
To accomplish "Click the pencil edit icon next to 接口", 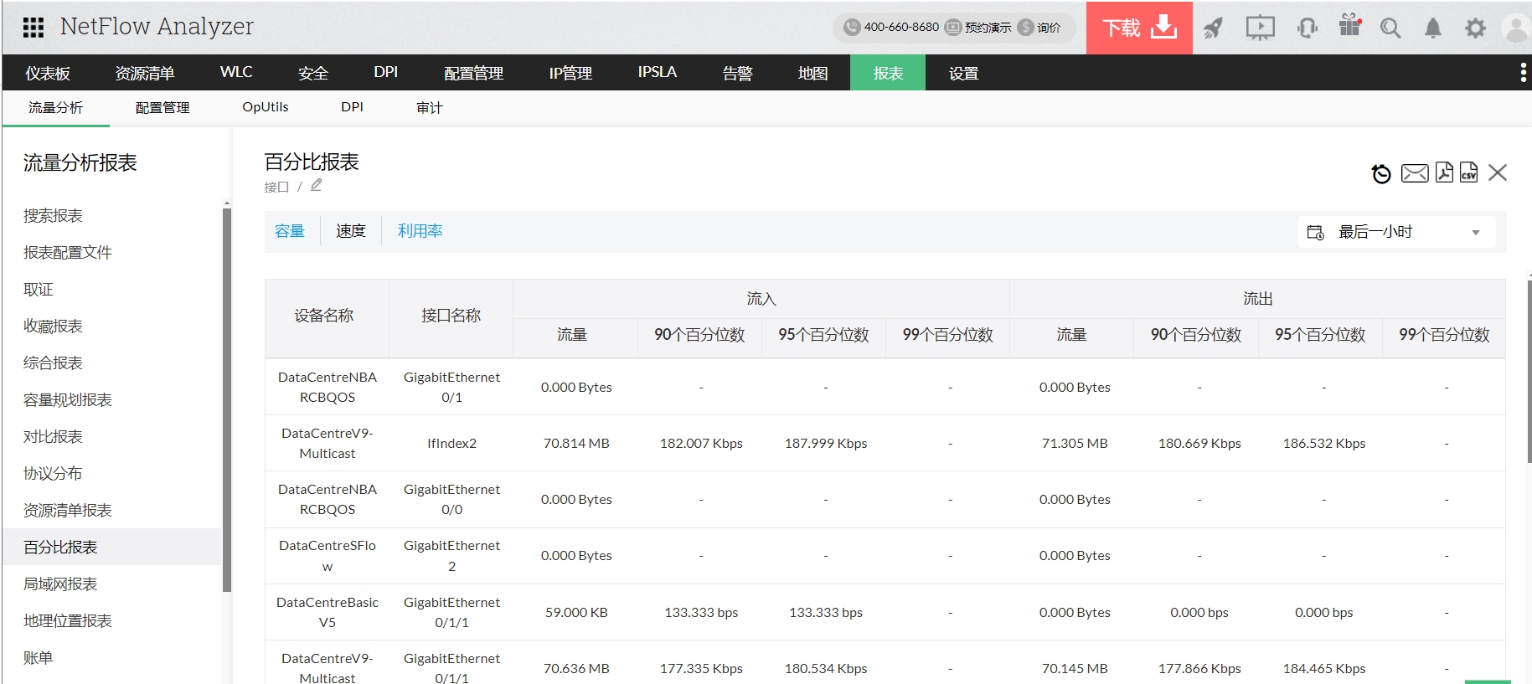I will (x=316, y=186).
